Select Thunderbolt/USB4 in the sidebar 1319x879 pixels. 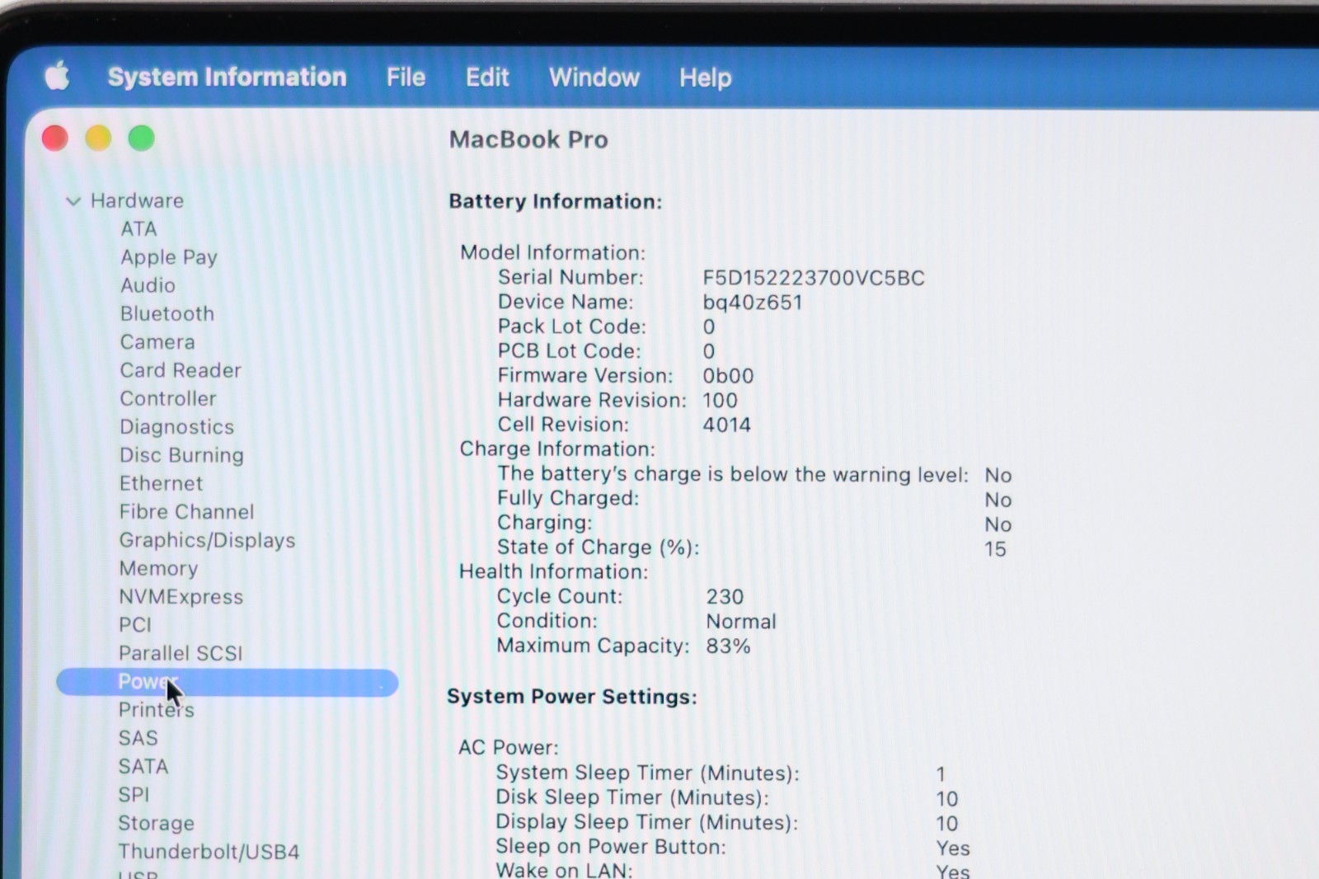coord(209,851)
